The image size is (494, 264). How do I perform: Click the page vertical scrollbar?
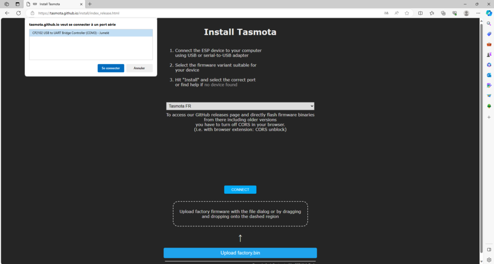481,138
